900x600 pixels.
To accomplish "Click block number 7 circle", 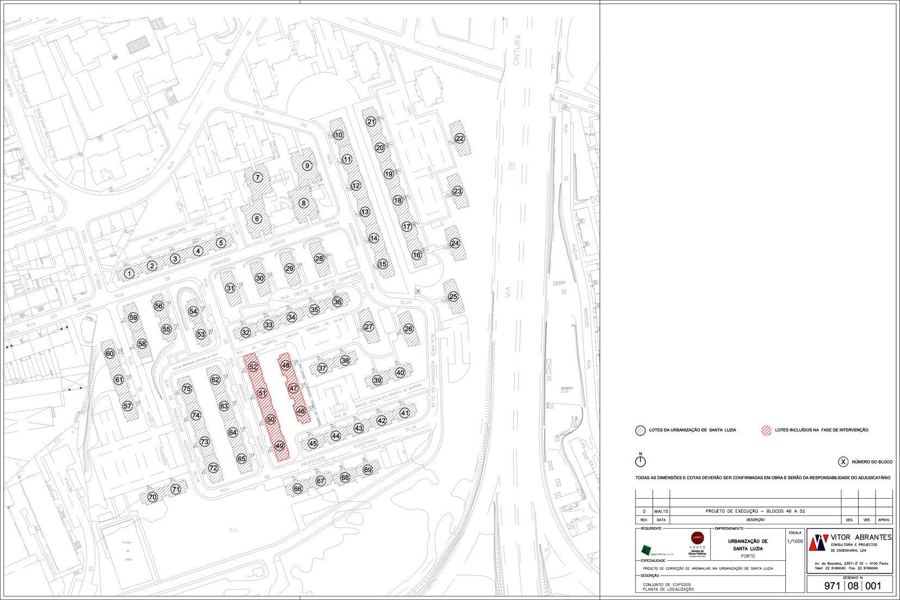I will point(258,177).
